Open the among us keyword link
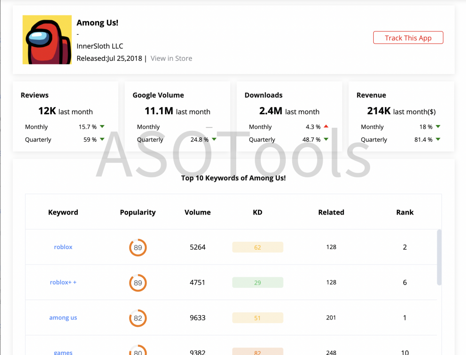The height and width of the screenshot is (355, 466). click(63, 318)
